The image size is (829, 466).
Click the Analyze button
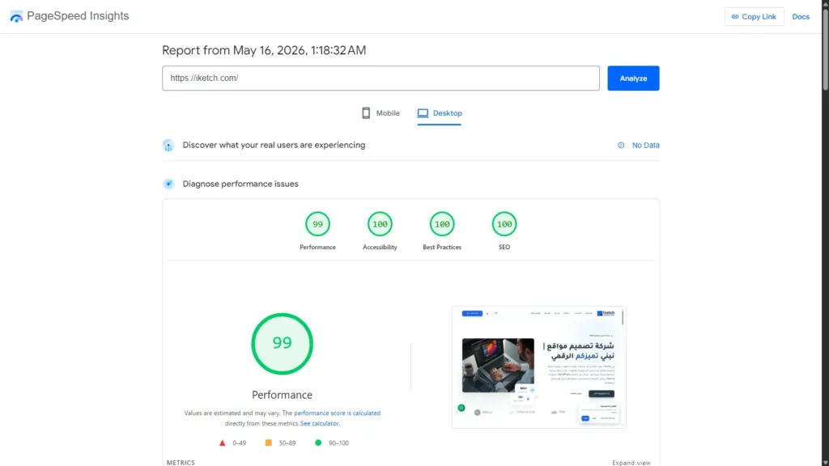coord(633,78)
